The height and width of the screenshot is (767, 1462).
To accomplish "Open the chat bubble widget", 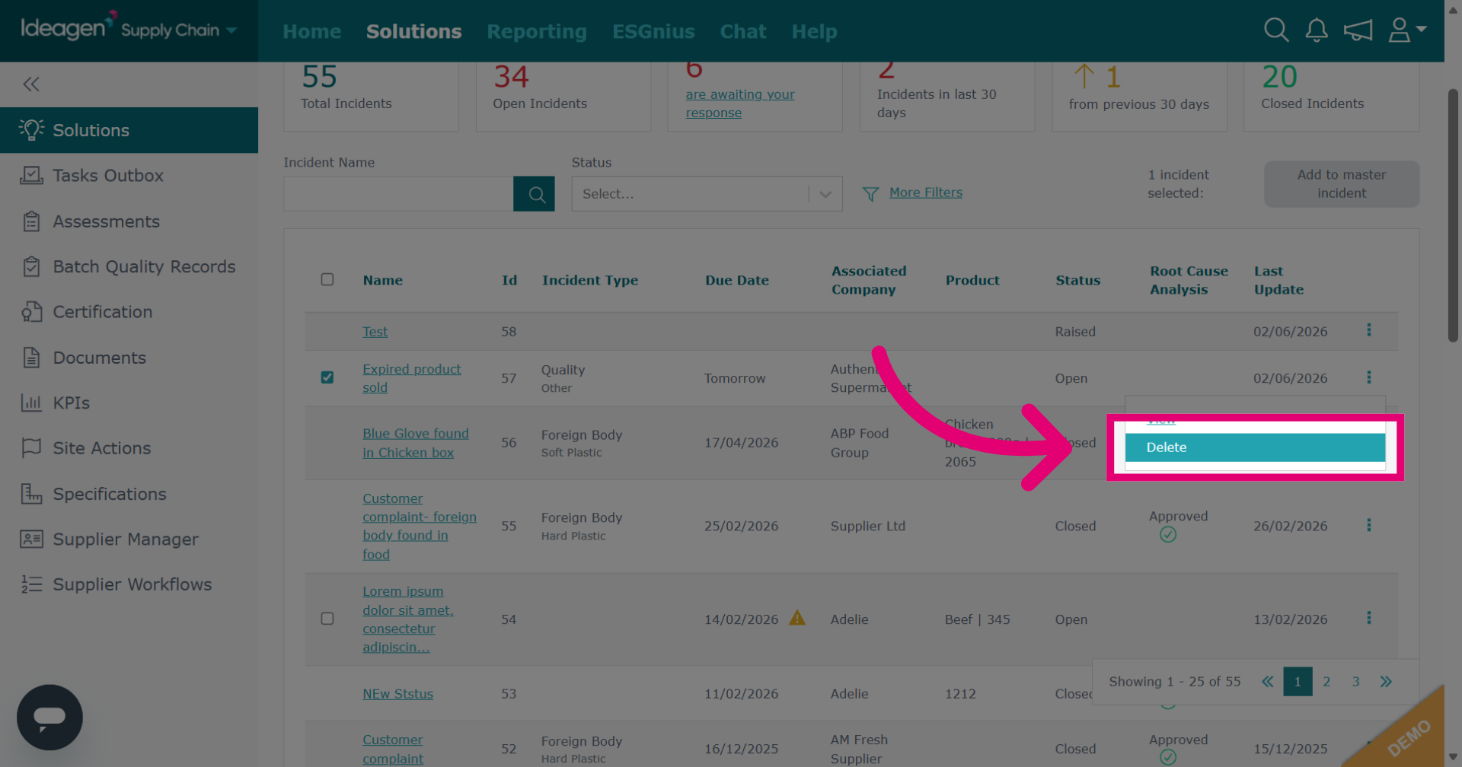I will tap(49, 717).
